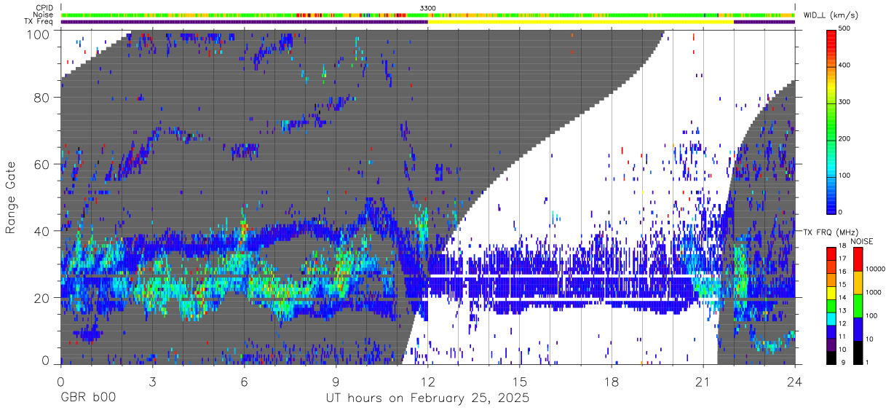Click the '13' TX frequency legend tick
894x413 pixels.
point(844,311)
